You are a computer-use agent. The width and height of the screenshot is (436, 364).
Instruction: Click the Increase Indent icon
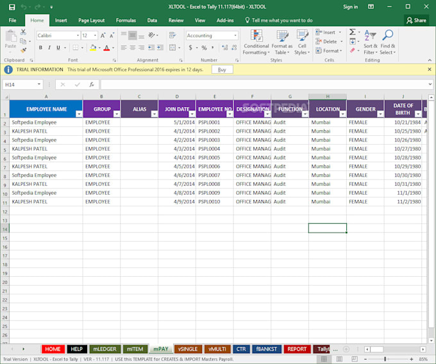click(x=160, y=47)
